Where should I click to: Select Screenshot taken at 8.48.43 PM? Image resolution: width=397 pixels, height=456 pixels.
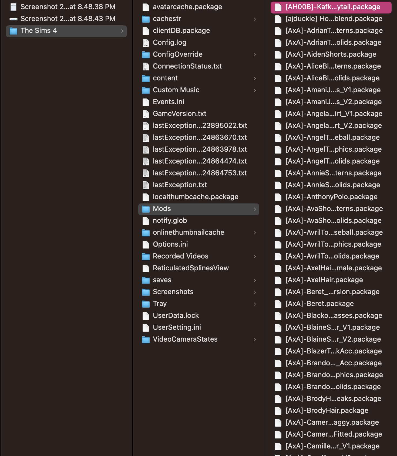pos(68,19)
